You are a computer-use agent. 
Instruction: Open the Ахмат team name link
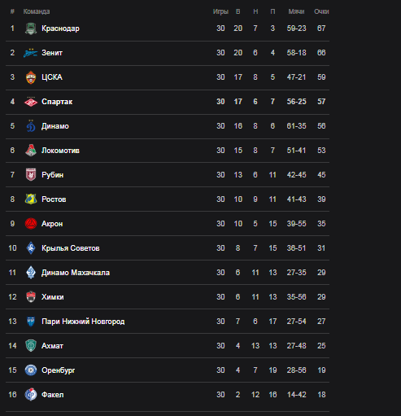pos(52,346)
